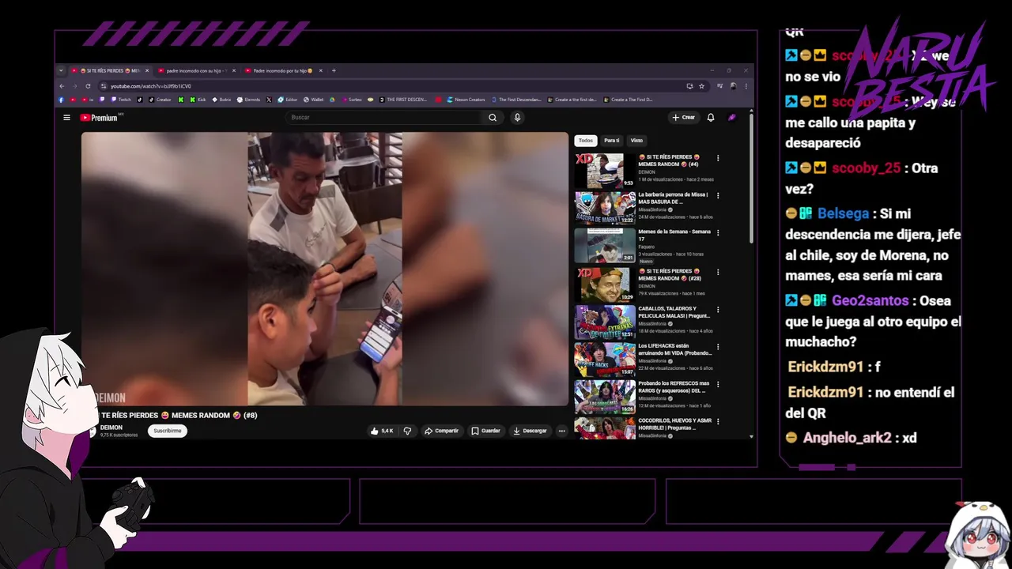Open thumbnail of MEMES RANDOM (#4) video
1012x569 pixels.
tap(605, 170)
